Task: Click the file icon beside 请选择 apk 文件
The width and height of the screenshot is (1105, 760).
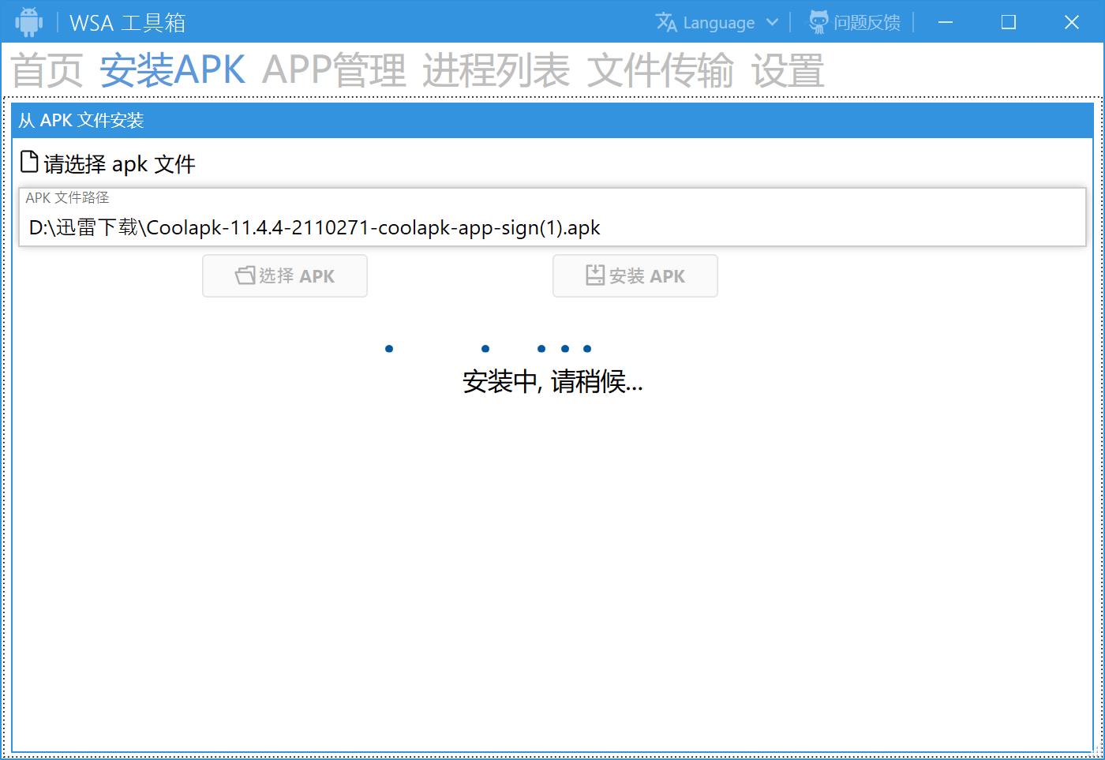Action: pos(29,162)
